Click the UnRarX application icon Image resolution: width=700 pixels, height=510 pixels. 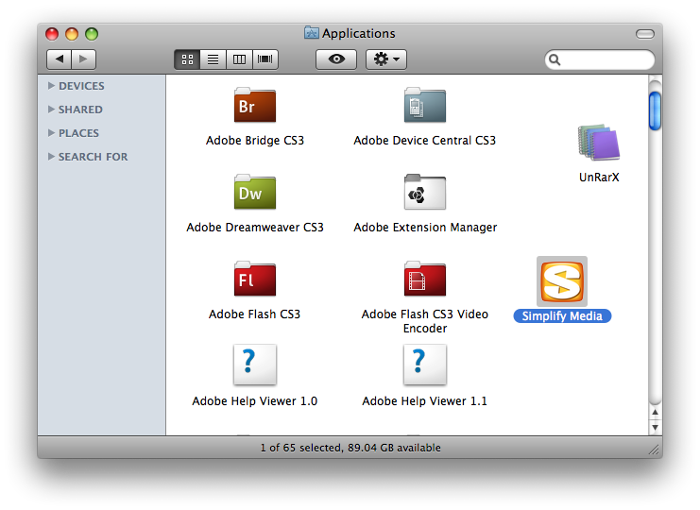coord(599,144)
